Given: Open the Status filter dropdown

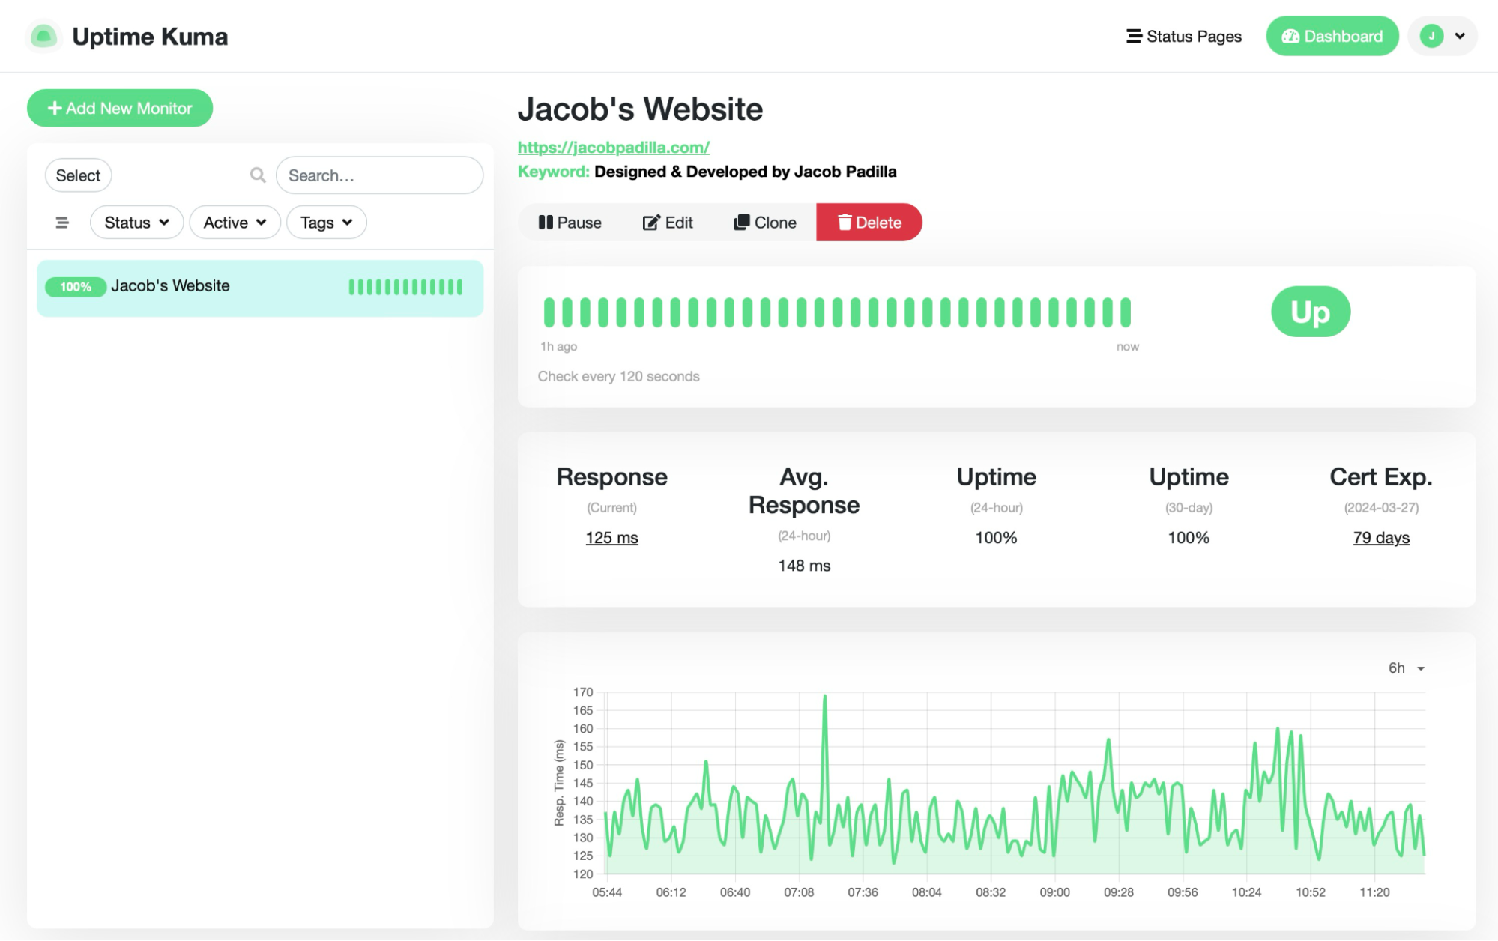Looking at the screenshot, I should point(136,222).
